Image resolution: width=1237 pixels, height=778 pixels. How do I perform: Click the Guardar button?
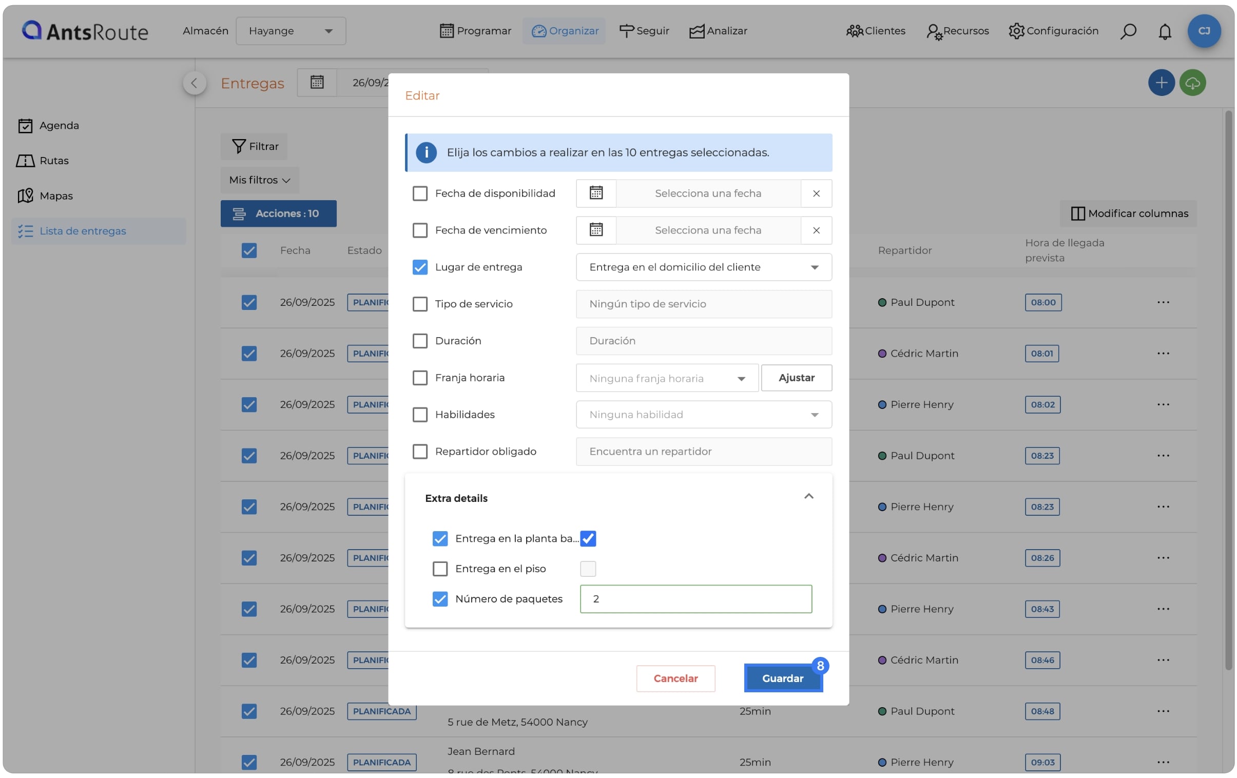click(x=783, y=678)
